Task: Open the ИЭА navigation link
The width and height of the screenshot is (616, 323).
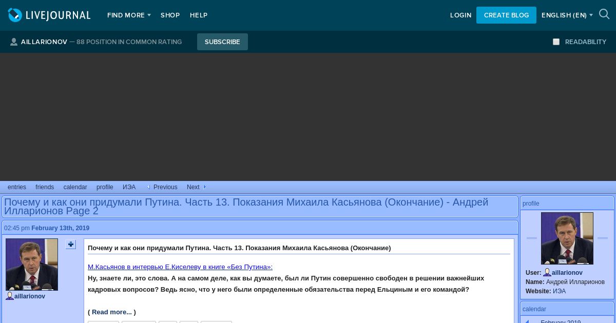Action: 129,187
